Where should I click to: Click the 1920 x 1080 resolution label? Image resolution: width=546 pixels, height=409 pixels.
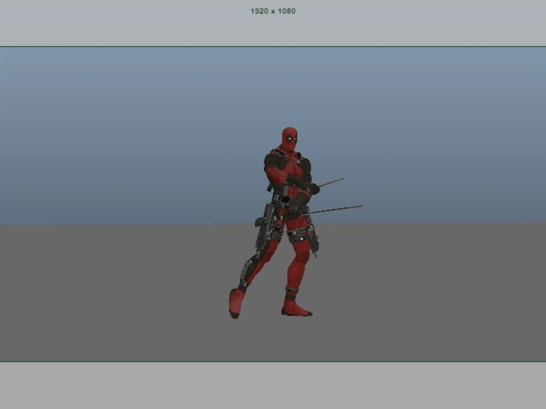point(273,11)
